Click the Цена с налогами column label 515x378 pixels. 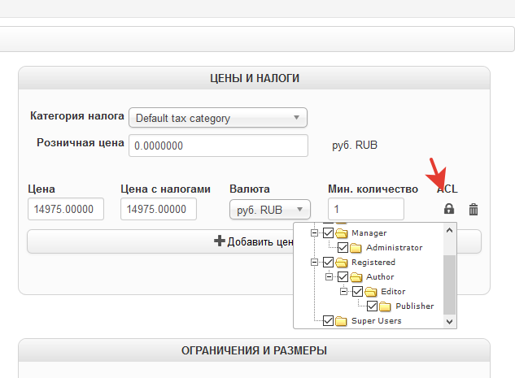click(x=165, y=189)
